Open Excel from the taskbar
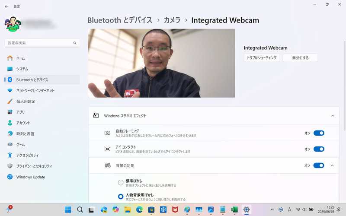Image resolution: width=346 pixels, height=216 pixels. pyautogui.click(x=234, y=210)
